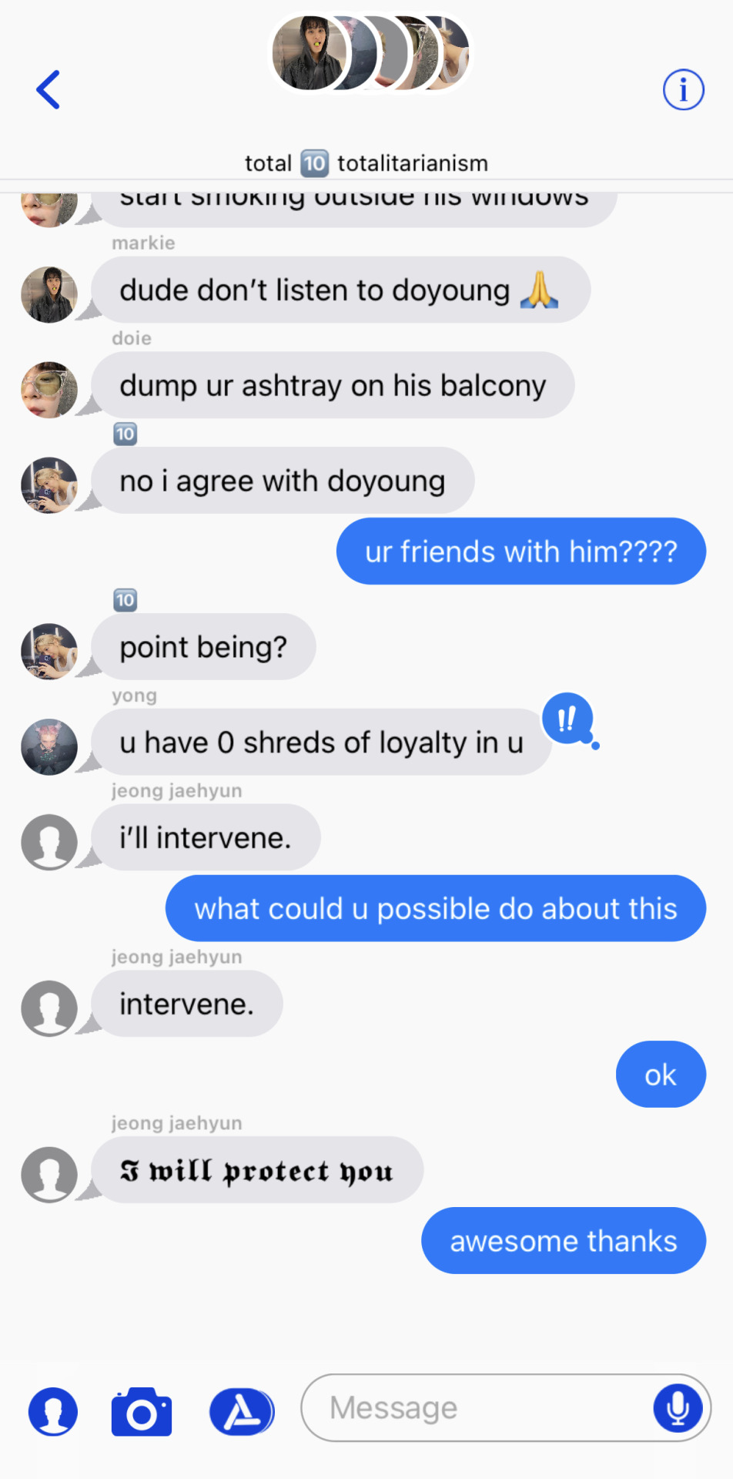The height and width of the screenshot is (1479, 733).
Task: Open the App Store apps icon
Action: (242, 1411)
